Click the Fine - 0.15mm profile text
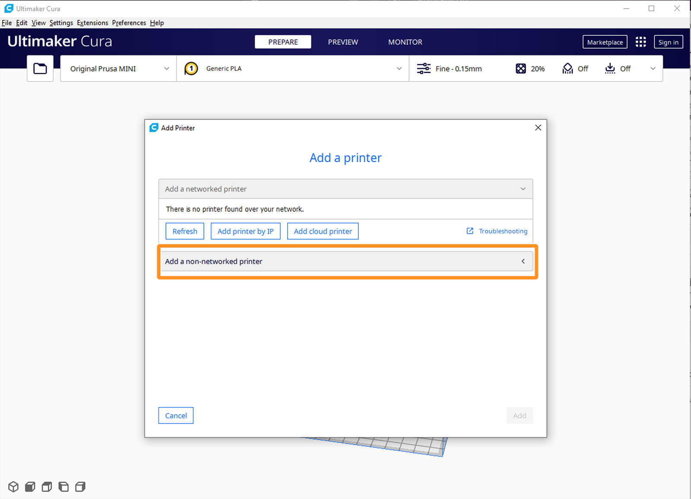Viewport: 691px width, 499px height. coord(459,69)
